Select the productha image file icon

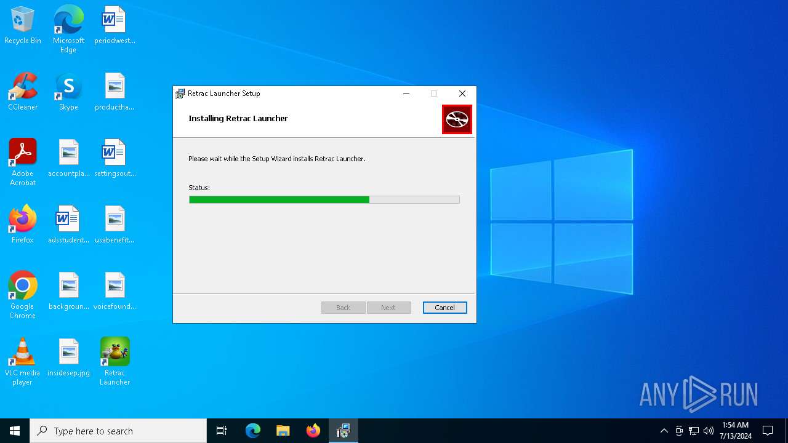pyautogui.click(x=115, y=92)
